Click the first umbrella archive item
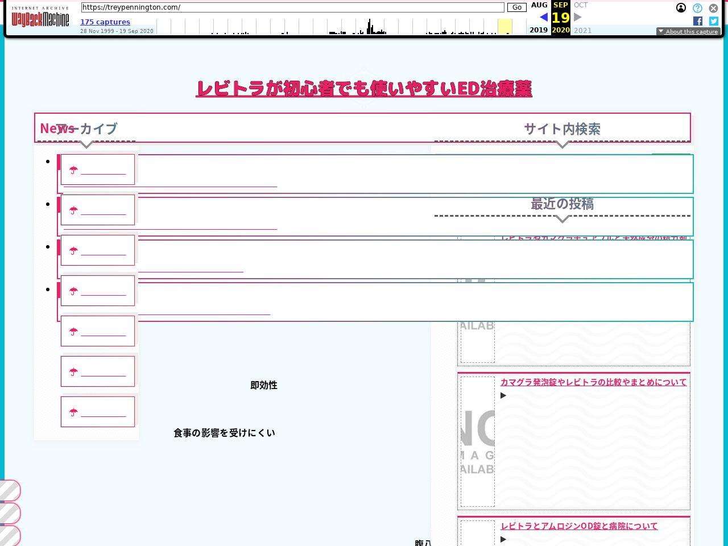The width and height of the screenshot is (728, 546). pyautogui.click(x=98, y=169)
